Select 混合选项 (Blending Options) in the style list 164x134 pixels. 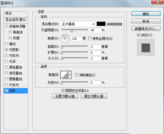16,20
